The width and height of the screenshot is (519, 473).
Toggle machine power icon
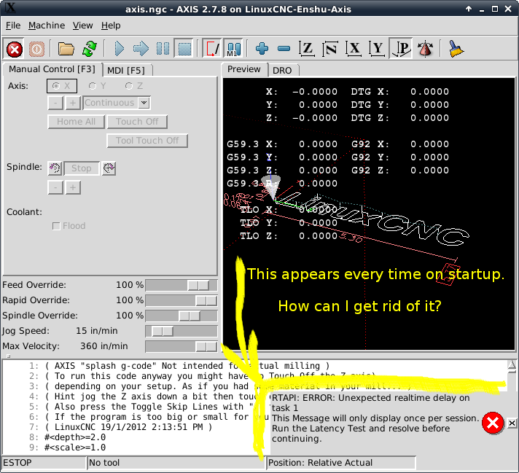pos(36,50)
